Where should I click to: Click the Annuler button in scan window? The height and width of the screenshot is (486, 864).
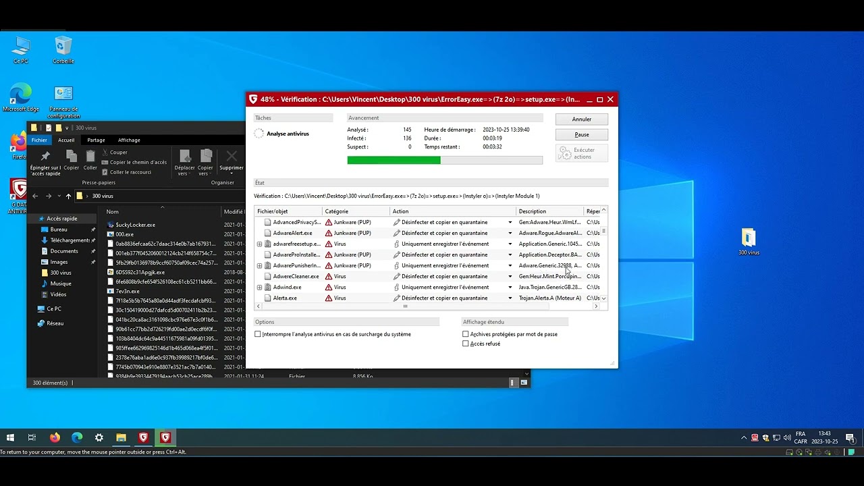tap(581, 119)
